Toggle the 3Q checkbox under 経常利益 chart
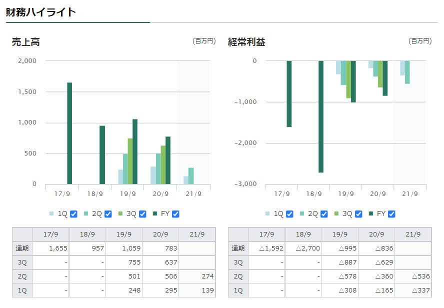444x308 pixels. click(359, 214)
